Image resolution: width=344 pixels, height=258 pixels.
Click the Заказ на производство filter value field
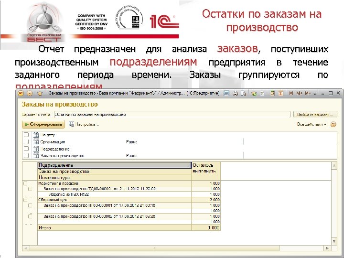(290, 156)
